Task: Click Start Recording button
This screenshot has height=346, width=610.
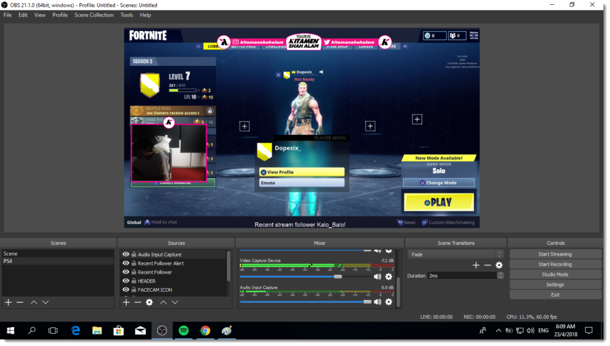Action: pos(555,264)
